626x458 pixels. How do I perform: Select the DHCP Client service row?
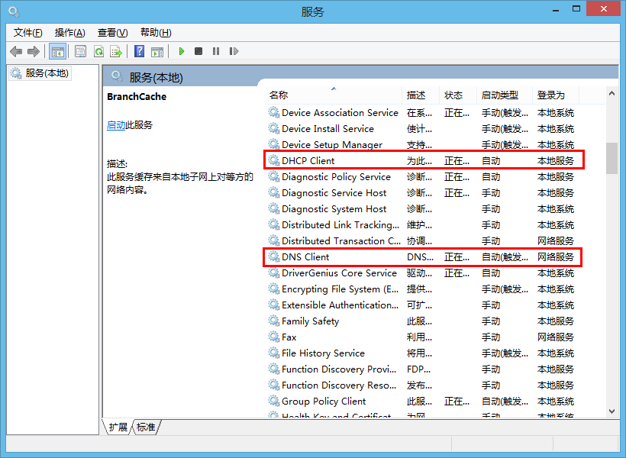point(308,160)
